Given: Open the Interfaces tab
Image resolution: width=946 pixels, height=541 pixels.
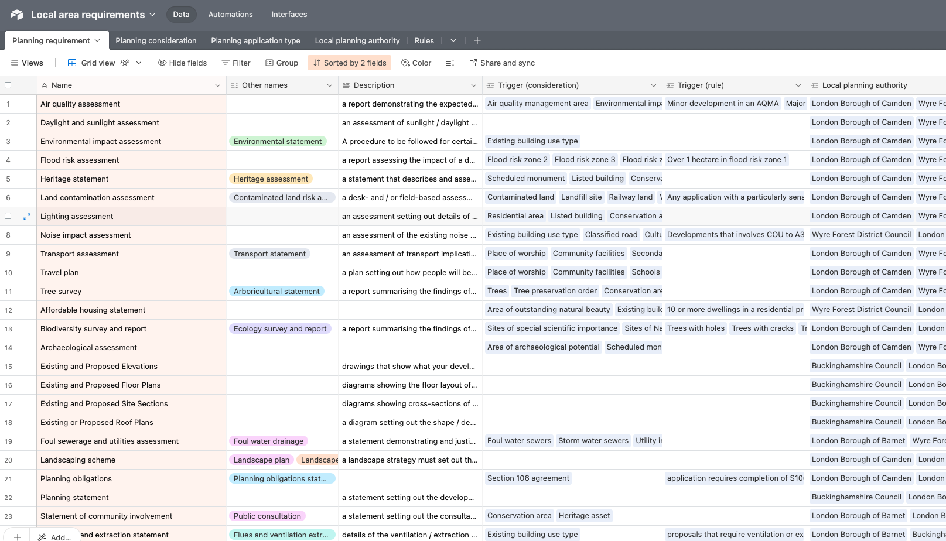Looking at the screenshot, I should pos(289,15).
